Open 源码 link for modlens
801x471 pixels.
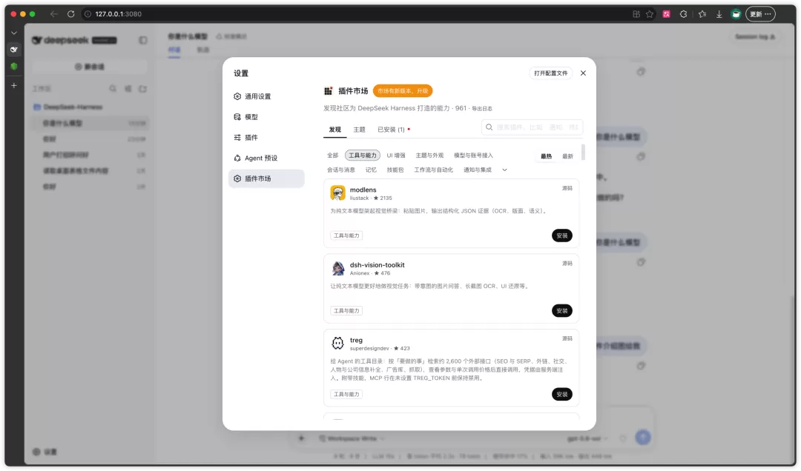(x=567, y=188)
